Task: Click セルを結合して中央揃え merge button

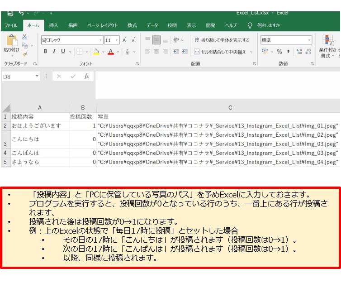Action: coord(220,52)
